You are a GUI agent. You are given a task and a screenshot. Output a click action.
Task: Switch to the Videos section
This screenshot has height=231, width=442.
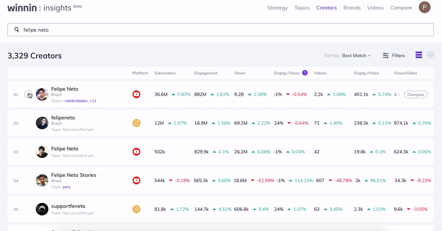click(375, 8)
